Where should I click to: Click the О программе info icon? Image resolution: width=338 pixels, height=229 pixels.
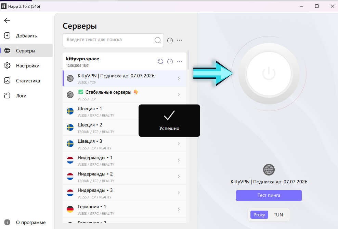click(x=7, y=222)
